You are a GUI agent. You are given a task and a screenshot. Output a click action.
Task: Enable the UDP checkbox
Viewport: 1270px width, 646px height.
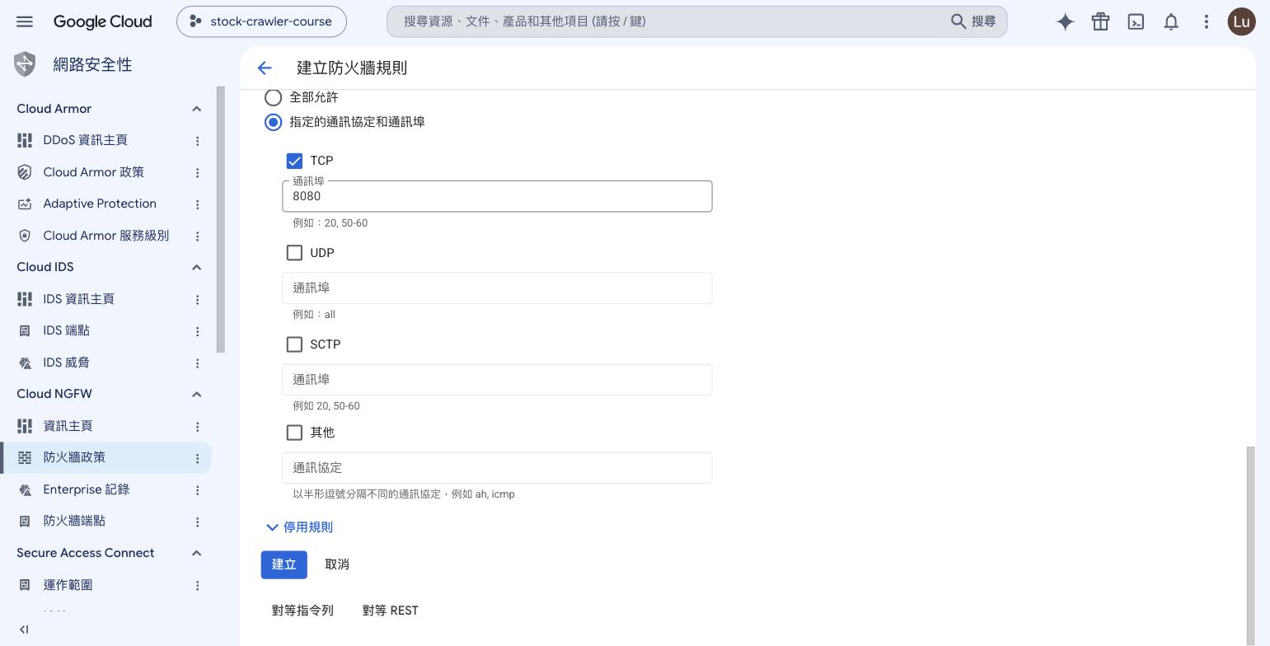(x=294, y=252)
